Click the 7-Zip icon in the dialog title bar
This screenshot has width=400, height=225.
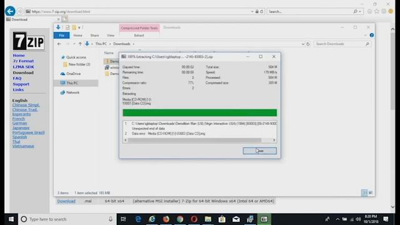click(124, 57)
